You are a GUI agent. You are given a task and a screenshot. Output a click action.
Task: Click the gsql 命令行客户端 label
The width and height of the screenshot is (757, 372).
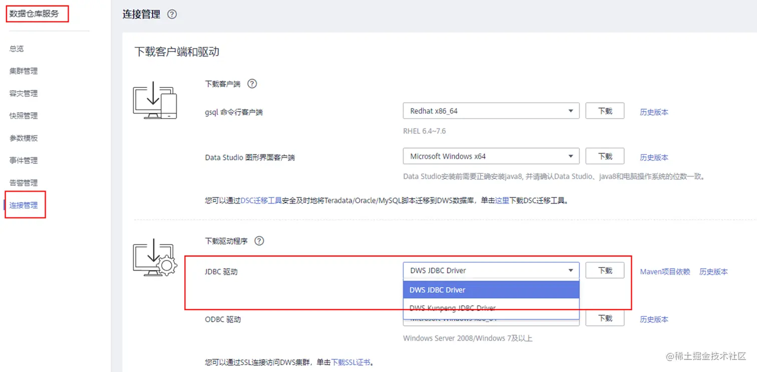234,112
